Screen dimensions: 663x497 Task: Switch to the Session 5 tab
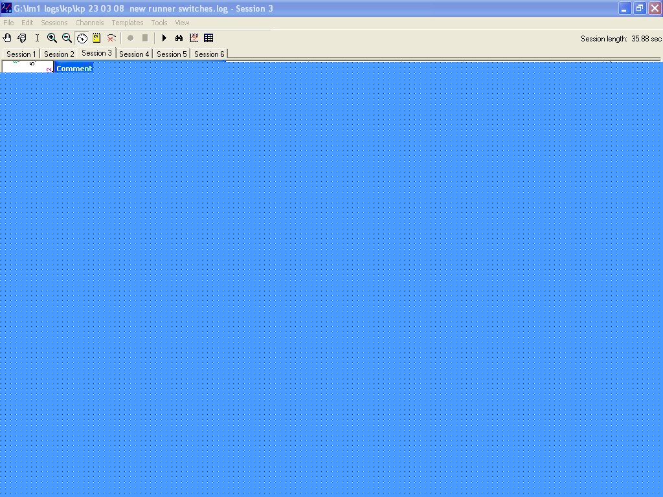tap(172, 54)
